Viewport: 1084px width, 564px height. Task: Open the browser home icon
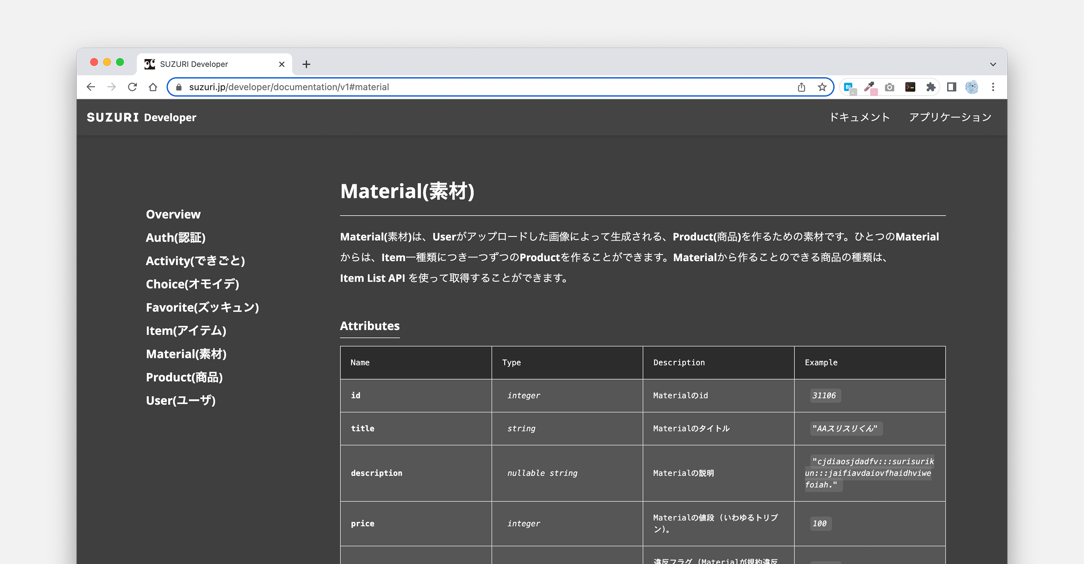(x=153, y=87)
